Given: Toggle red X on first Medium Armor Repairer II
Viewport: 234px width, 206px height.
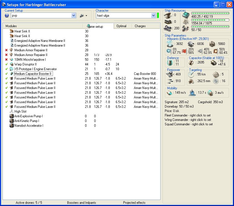Looking at the screenshot, I should coord(6,50).
